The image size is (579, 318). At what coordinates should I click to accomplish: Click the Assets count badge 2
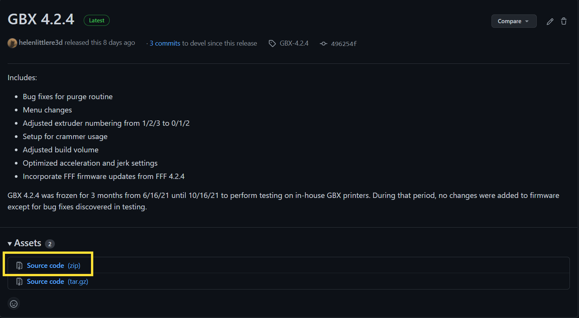point(50,244)
